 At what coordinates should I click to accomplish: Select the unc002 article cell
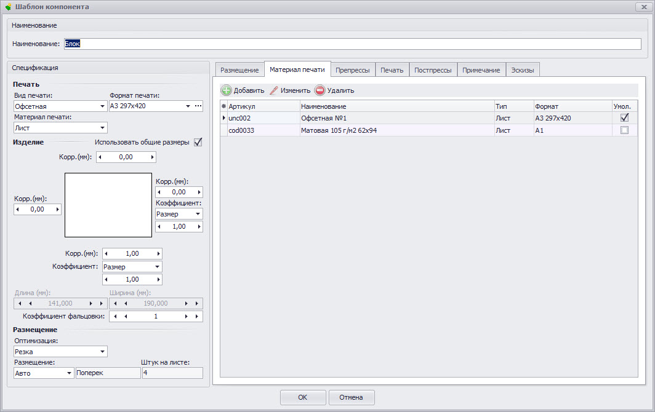click(263, 118)
